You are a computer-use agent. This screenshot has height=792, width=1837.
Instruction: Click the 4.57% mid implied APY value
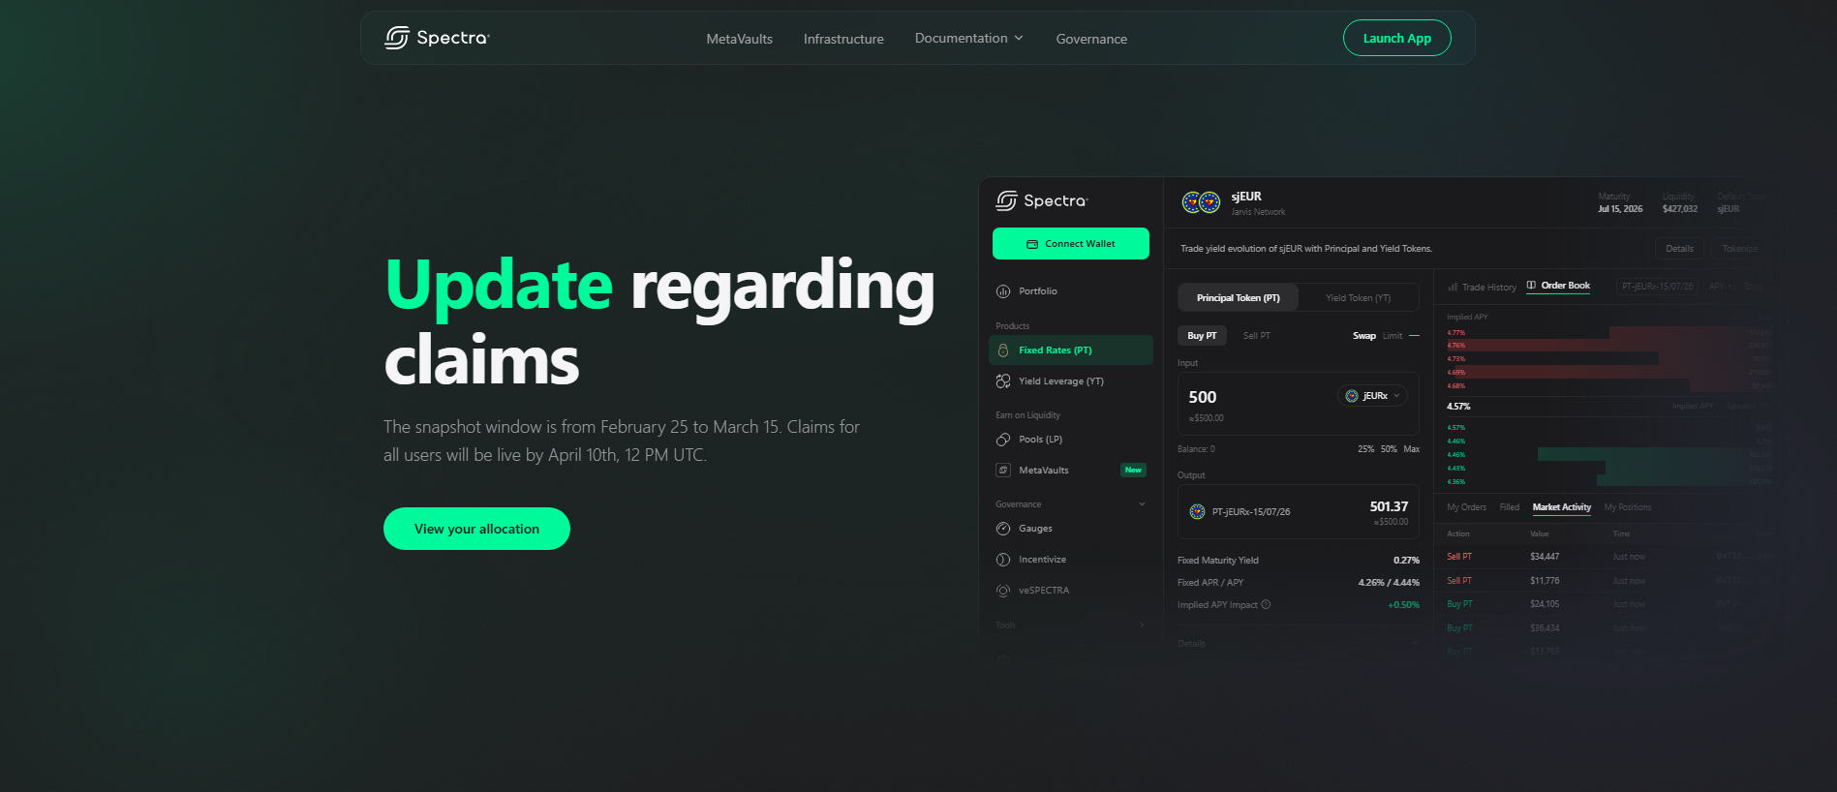(x=1458, y=407)
